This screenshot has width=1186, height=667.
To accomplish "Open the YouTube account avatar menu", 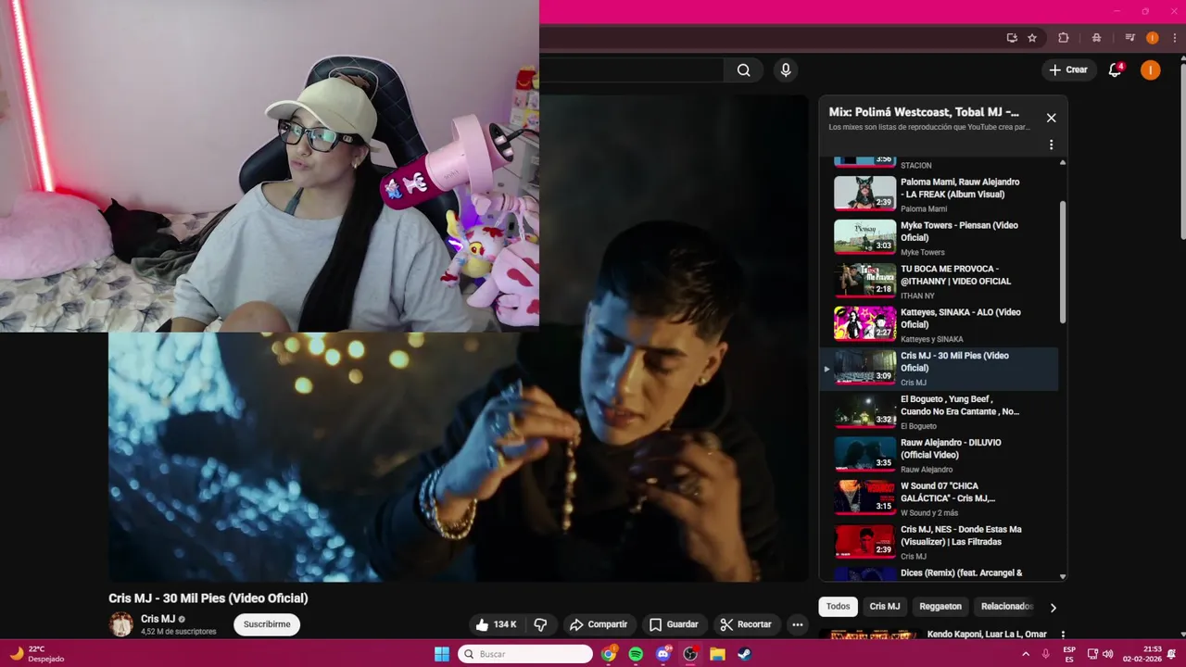I will [x=1150, y=69].
